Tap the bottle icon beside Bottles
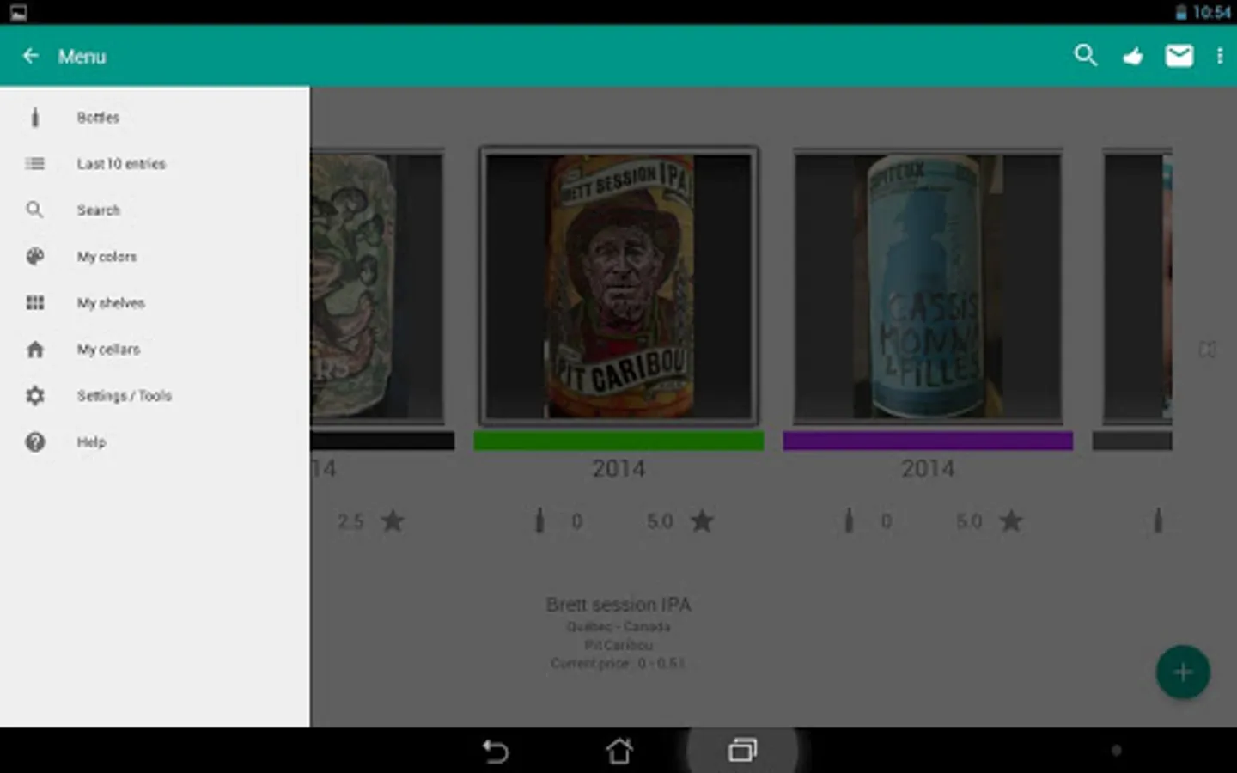 tap(35, 118)
